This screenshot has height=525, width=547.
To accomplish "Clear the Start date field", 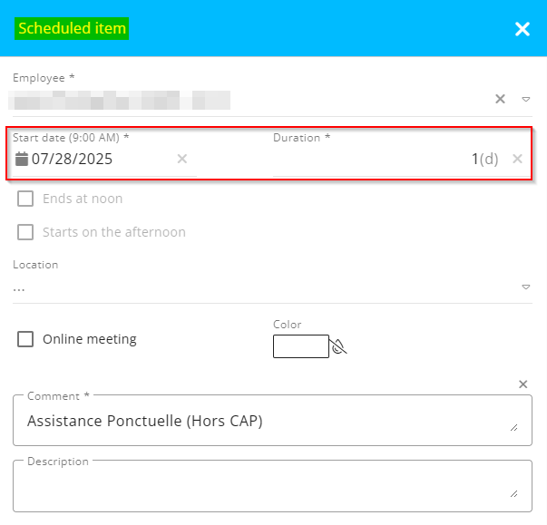I will click(182, 159).
